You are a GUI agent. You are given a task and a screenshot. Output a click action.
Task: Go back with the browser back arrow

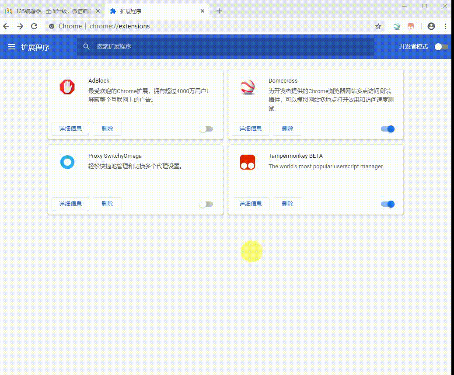click(x=7, y=26)
